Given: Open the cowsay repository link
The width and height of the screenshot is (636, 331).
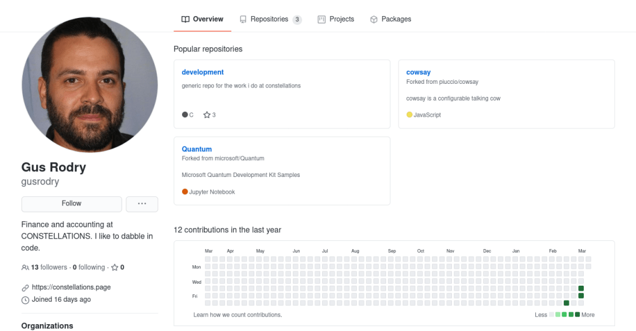Looking at the screenshot, I should point(418,72).
